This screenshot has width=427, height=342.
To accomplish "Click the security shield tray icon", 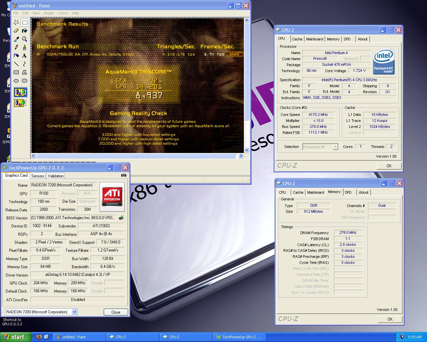I will coord(402,337).
